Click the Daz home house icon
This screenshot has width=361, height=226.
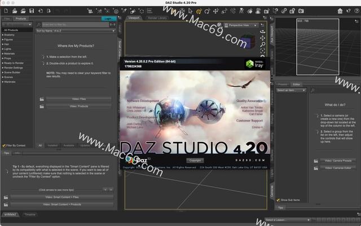click(340, 11)
